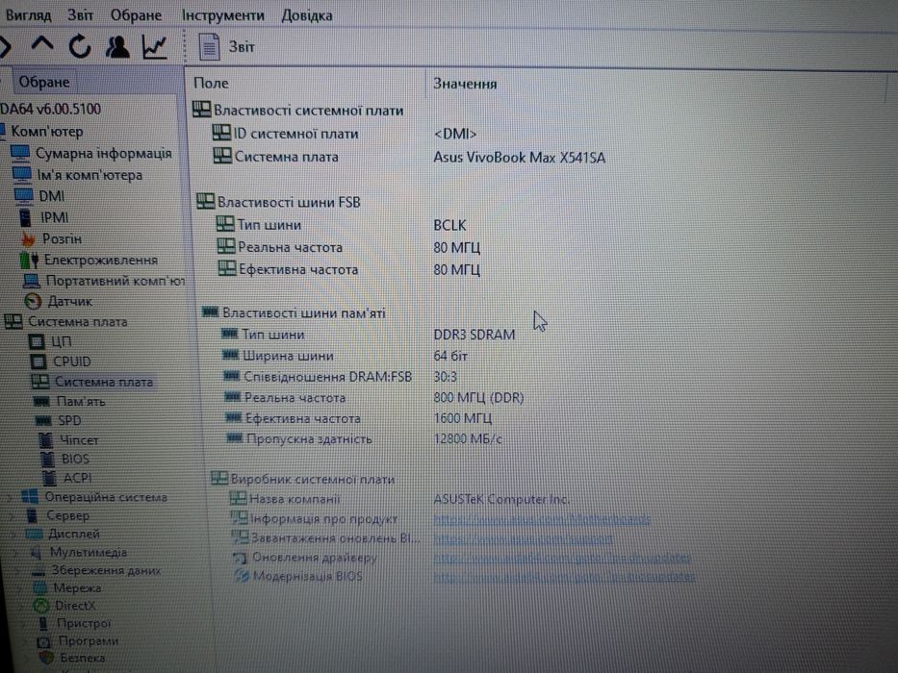Click the Операційна система Windows icon
898x673 pixels.
(30, 497)
